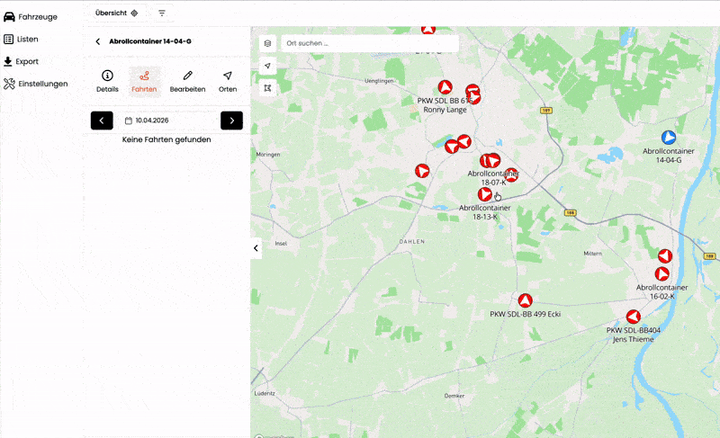This screenshot has height=438, width=720.
Task: Select PKW SDL-BB404 Jens Thieme marker
Action: point(634,317)
